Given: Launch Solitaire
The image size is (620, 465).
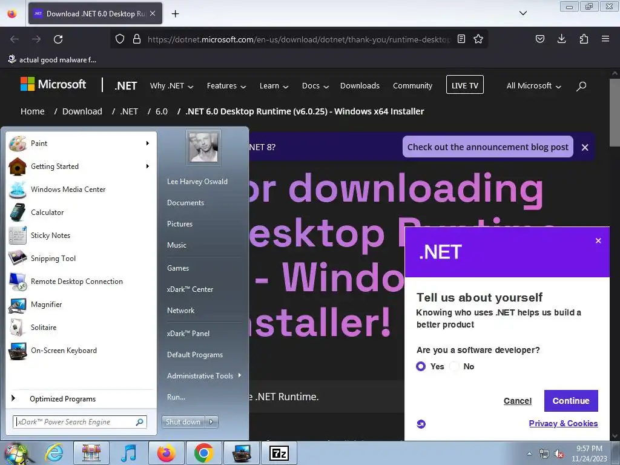Looking at the screenshot, I should click(81, 328).
